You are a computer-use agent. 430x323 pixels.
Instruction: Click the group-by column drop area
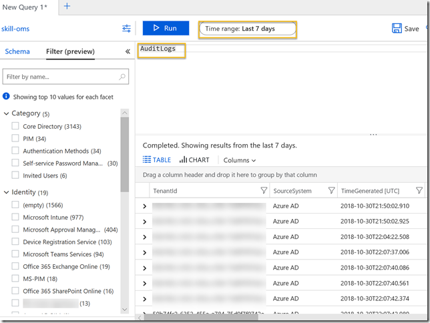(281, 175)
